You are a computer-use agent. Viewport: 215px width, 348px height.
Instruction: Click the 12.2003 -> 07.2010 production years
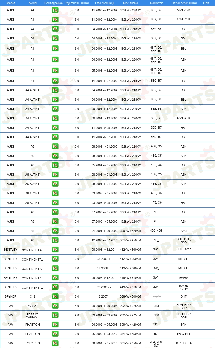[x=104, y=240]
